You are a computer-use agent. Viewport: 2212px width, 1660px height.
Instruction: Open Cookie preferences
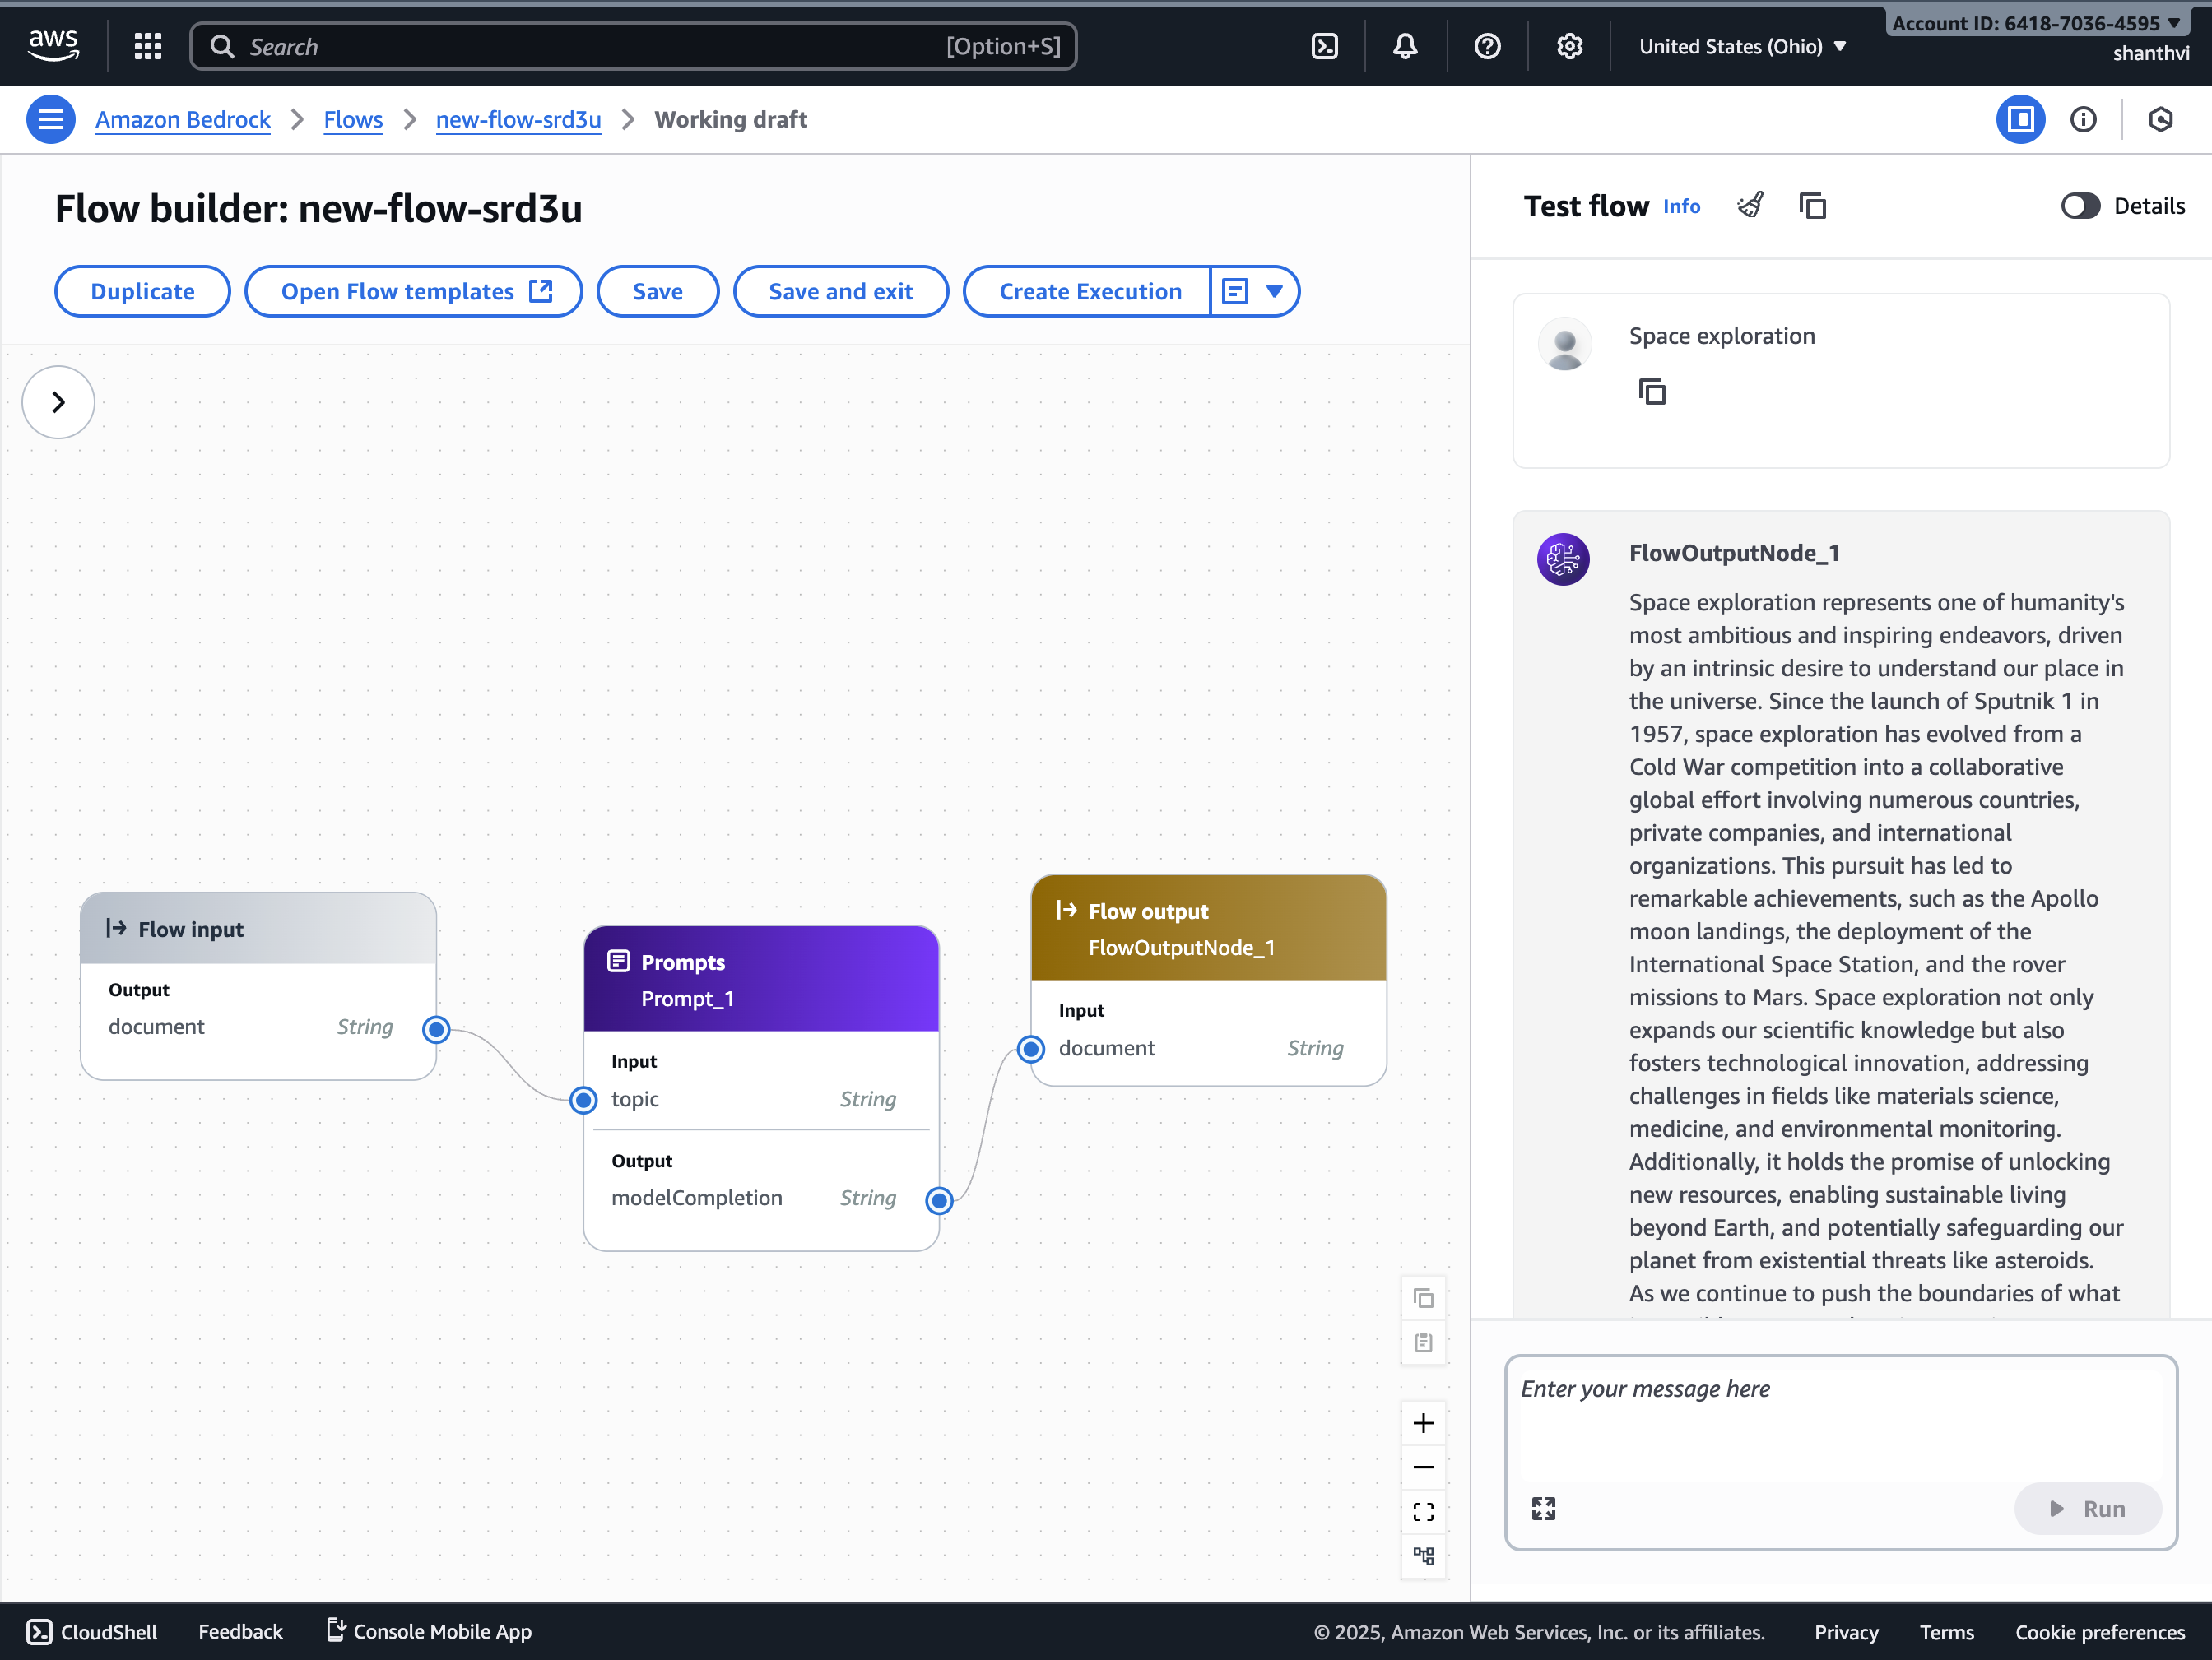(2099, 1631)
